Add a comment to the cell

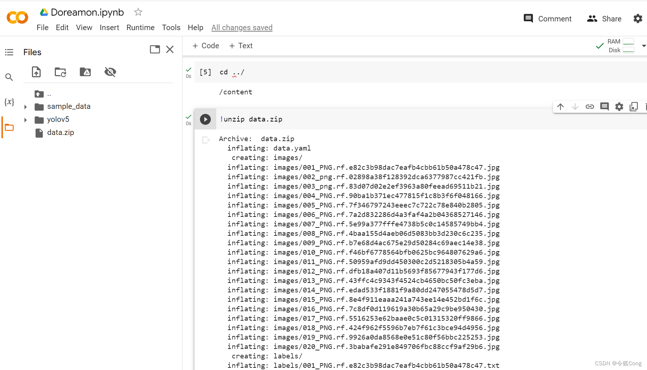pos(604,107)
